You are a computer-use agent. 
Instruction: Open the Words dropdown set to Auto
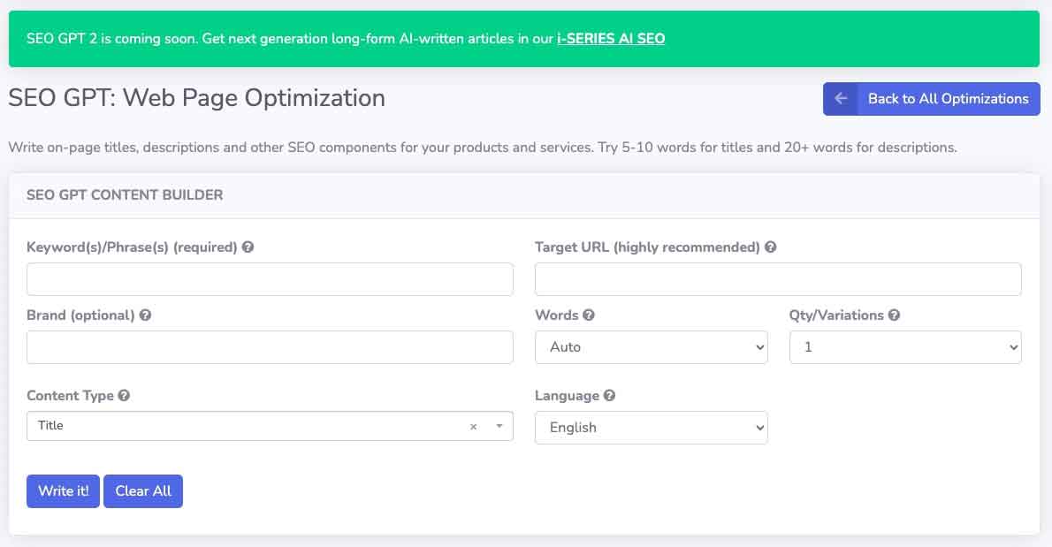[651, 347]
